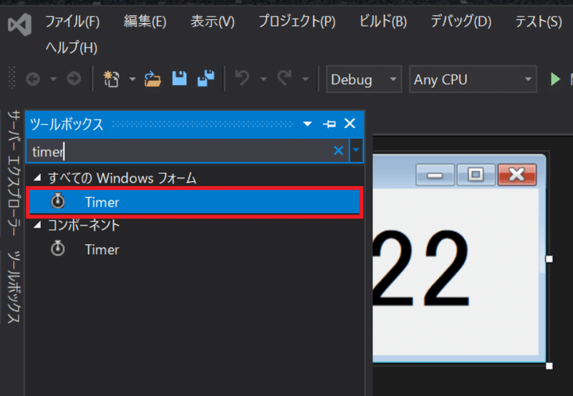Open the テスト(S) menu
Screen dimensions: 573x396
pos(539,21)
